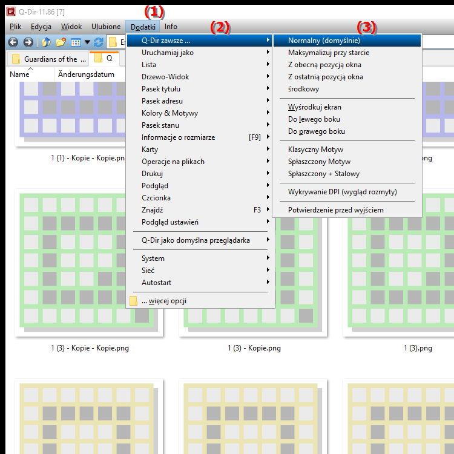Screen dimensions: 454x454
Task: Open the Podgląd submenu
Action: [199, 186]
